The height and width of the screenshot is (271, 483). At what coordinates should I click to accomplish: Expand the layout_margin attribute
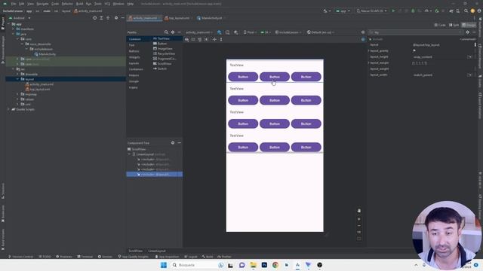pos(369,62)
